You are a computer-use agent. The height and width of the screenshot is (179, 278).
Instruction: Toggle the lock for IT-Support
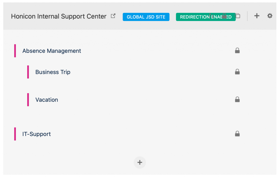pos(237,134)
